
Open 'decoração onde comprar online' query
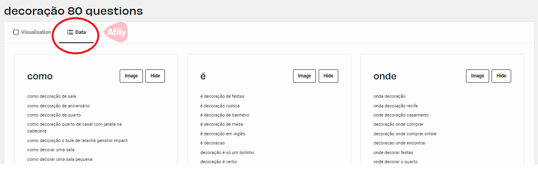[x=405, y=134]
